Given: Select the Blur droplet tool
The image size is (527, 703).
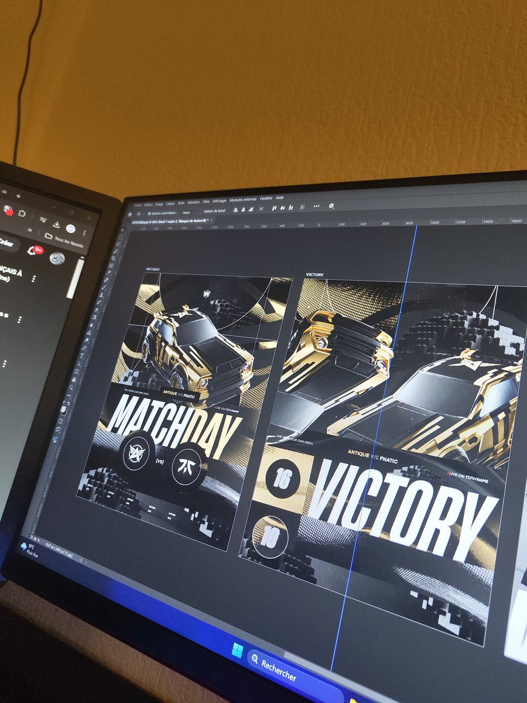Looking at the screenshot, I should pos(91,325).
